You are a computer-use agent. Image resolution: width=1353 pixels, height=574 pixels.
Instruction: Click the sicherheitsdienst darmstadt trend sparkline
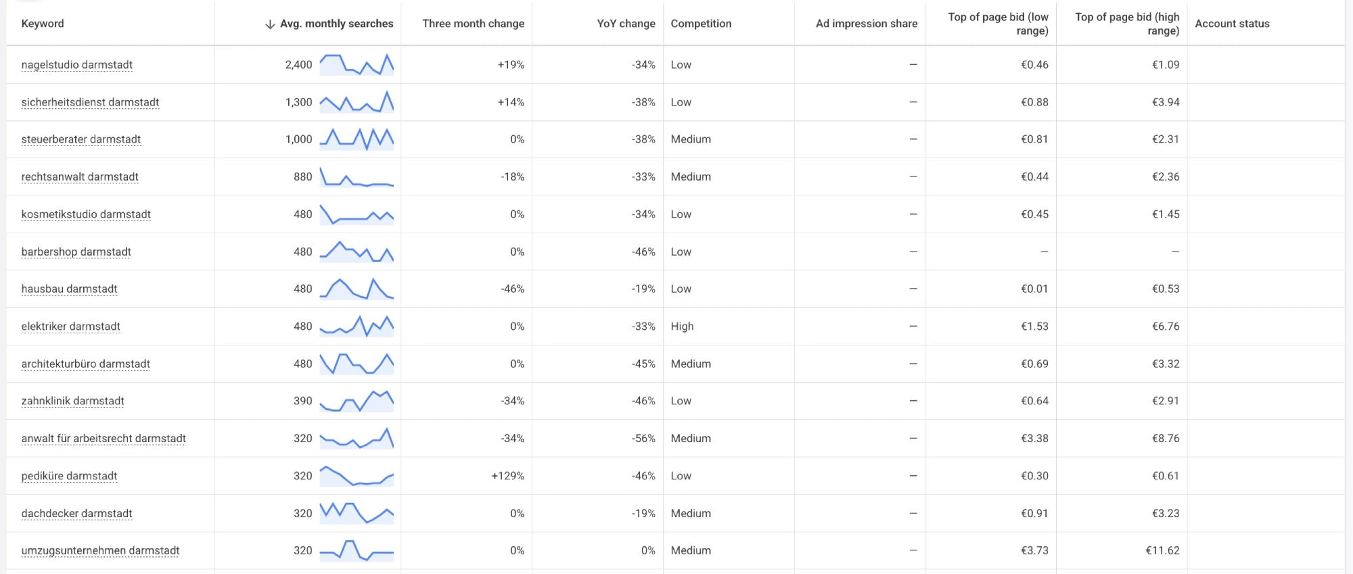click(x=357, y=102)
